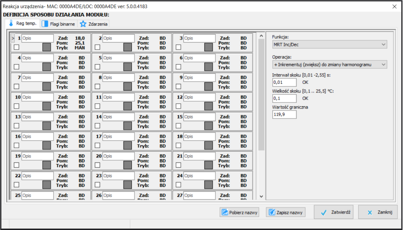Click the gray color square of regulator 11
This screenshot has height=230, width=403.
pos(128,106)
